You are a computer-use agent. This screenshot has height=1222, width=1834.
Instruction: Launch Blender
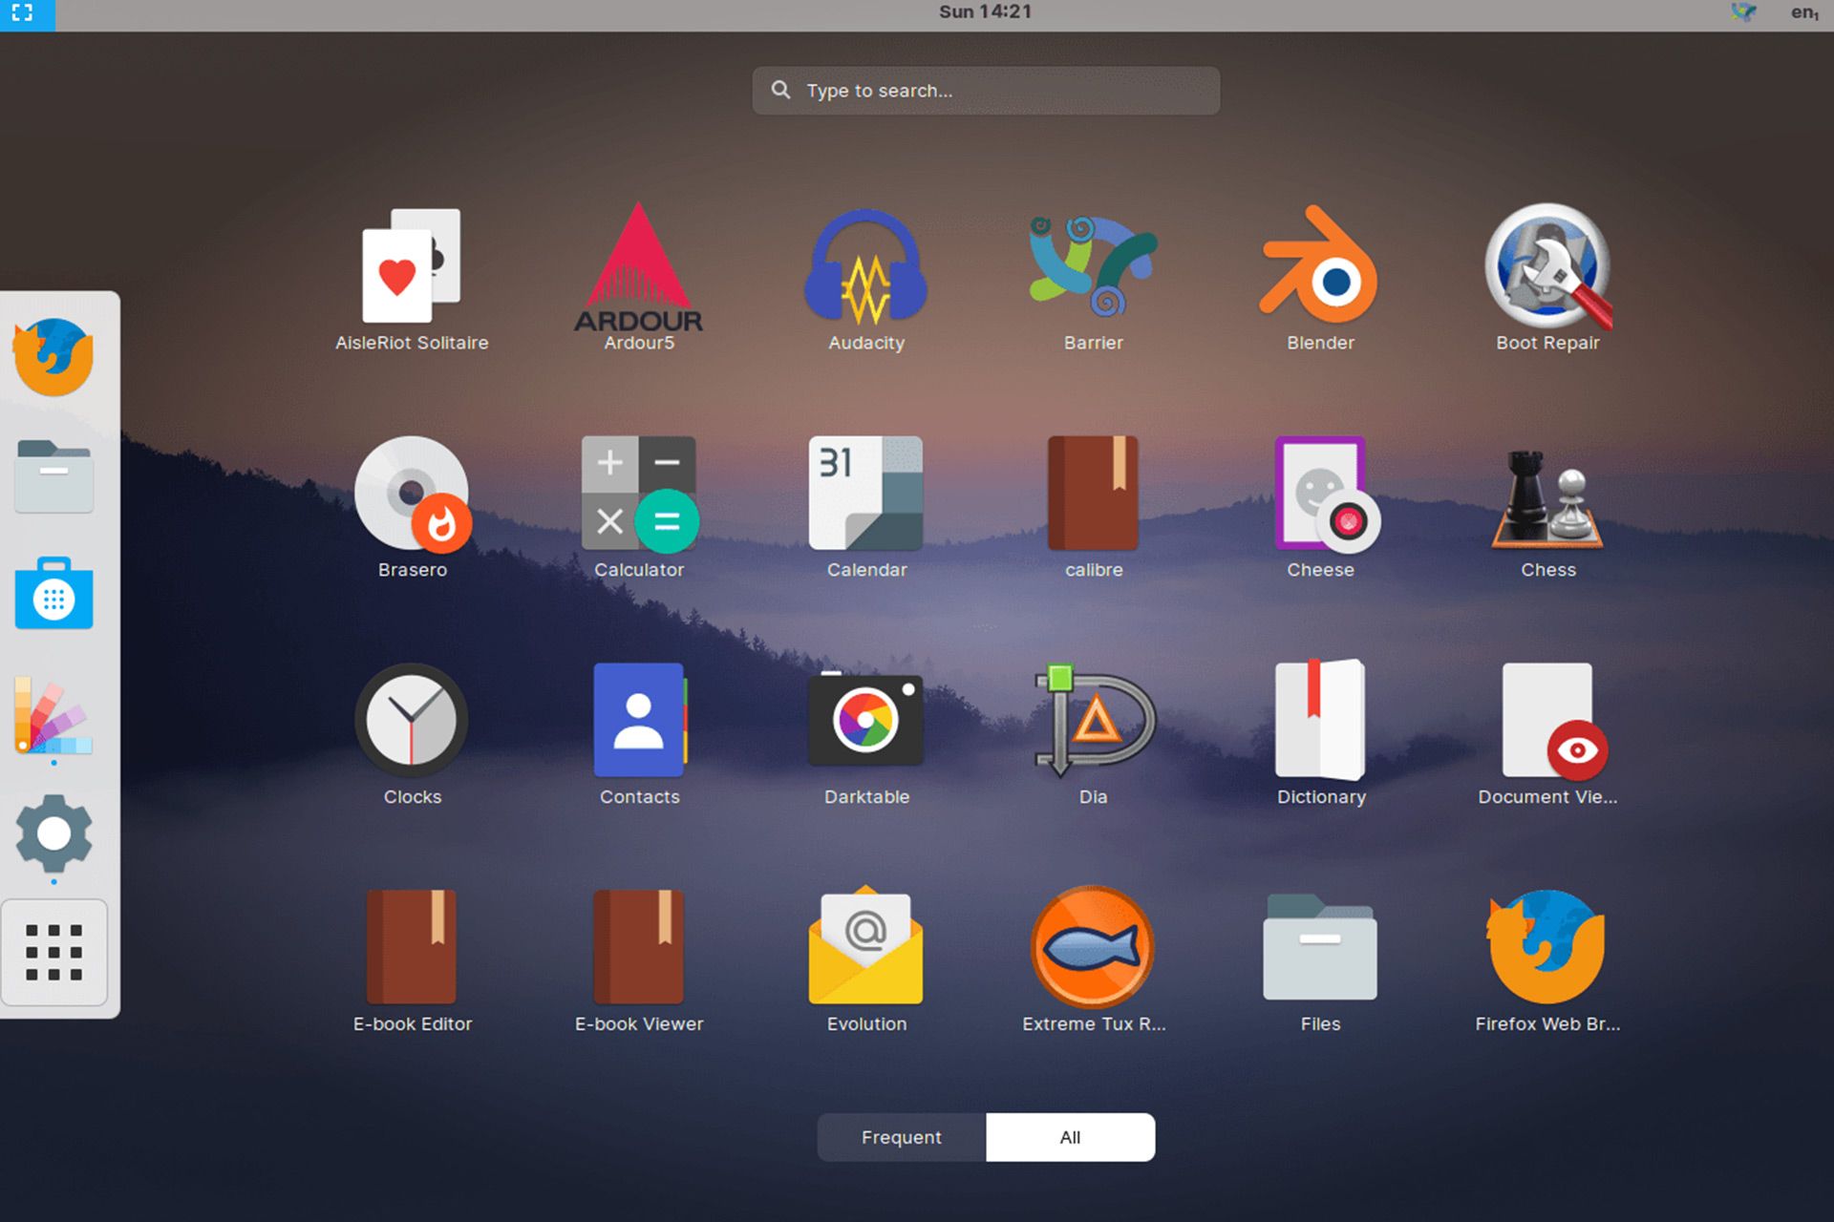(1320, 278)
